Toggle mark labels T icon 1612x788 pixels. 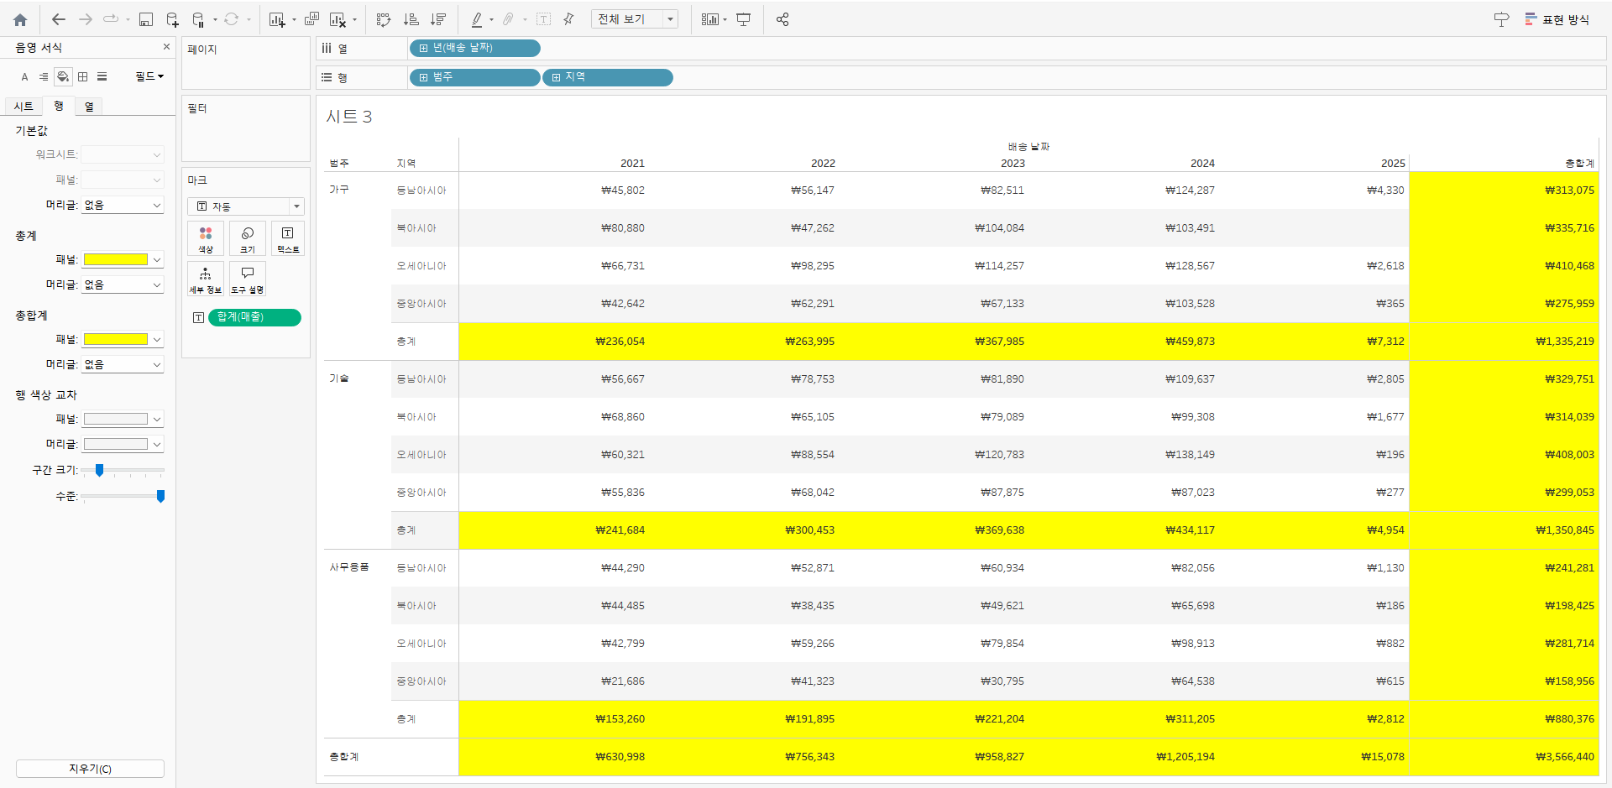pos(543,19)
